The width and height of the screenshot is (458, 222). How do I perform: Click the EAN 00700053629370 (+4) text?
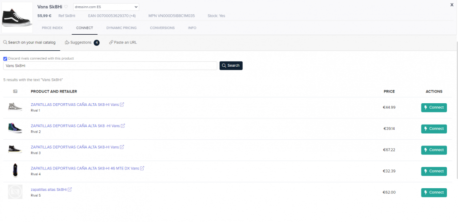[x=112, y=16]
